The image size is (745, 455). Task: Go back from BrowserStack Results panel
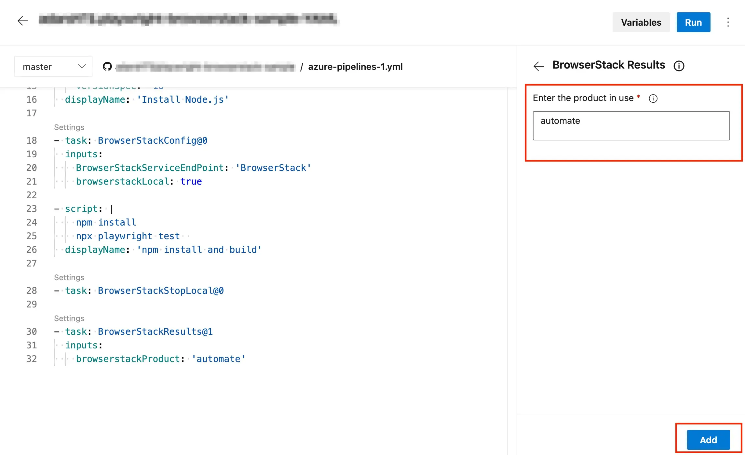(538, 66)
